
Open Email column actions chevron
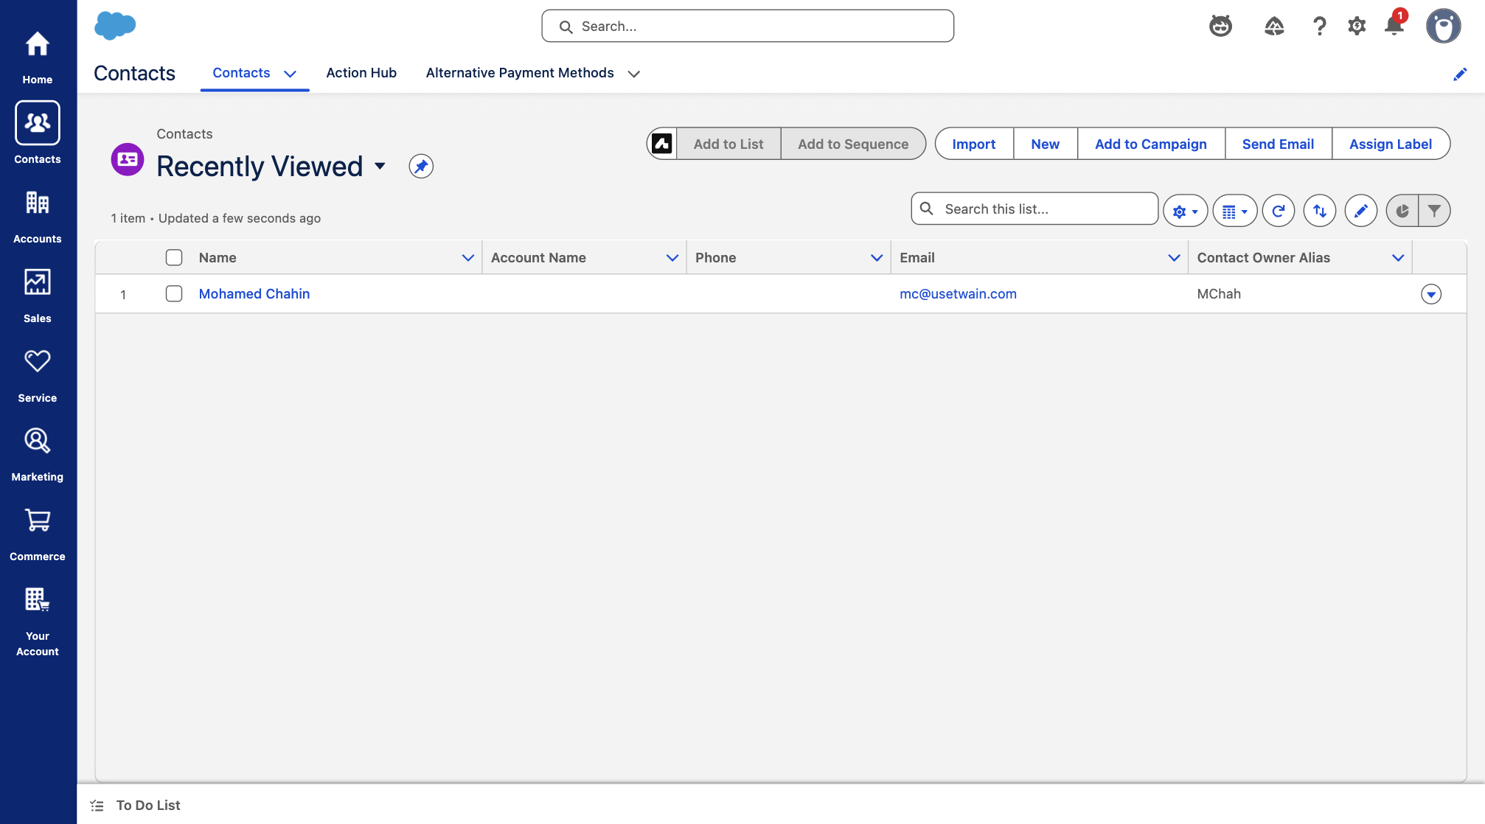click(1175, 257)
